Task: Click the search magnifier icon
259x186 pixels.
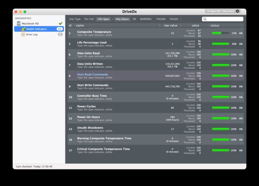Action: coord(205,19)
